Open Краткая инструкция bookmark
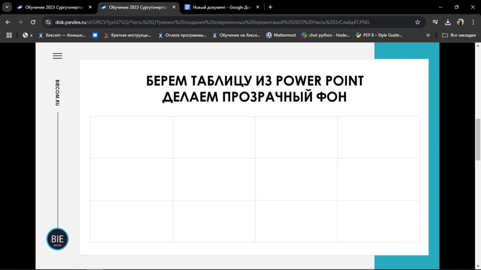Image resolution: width=481 pixels, height=270 pixels. coord(128,35)
